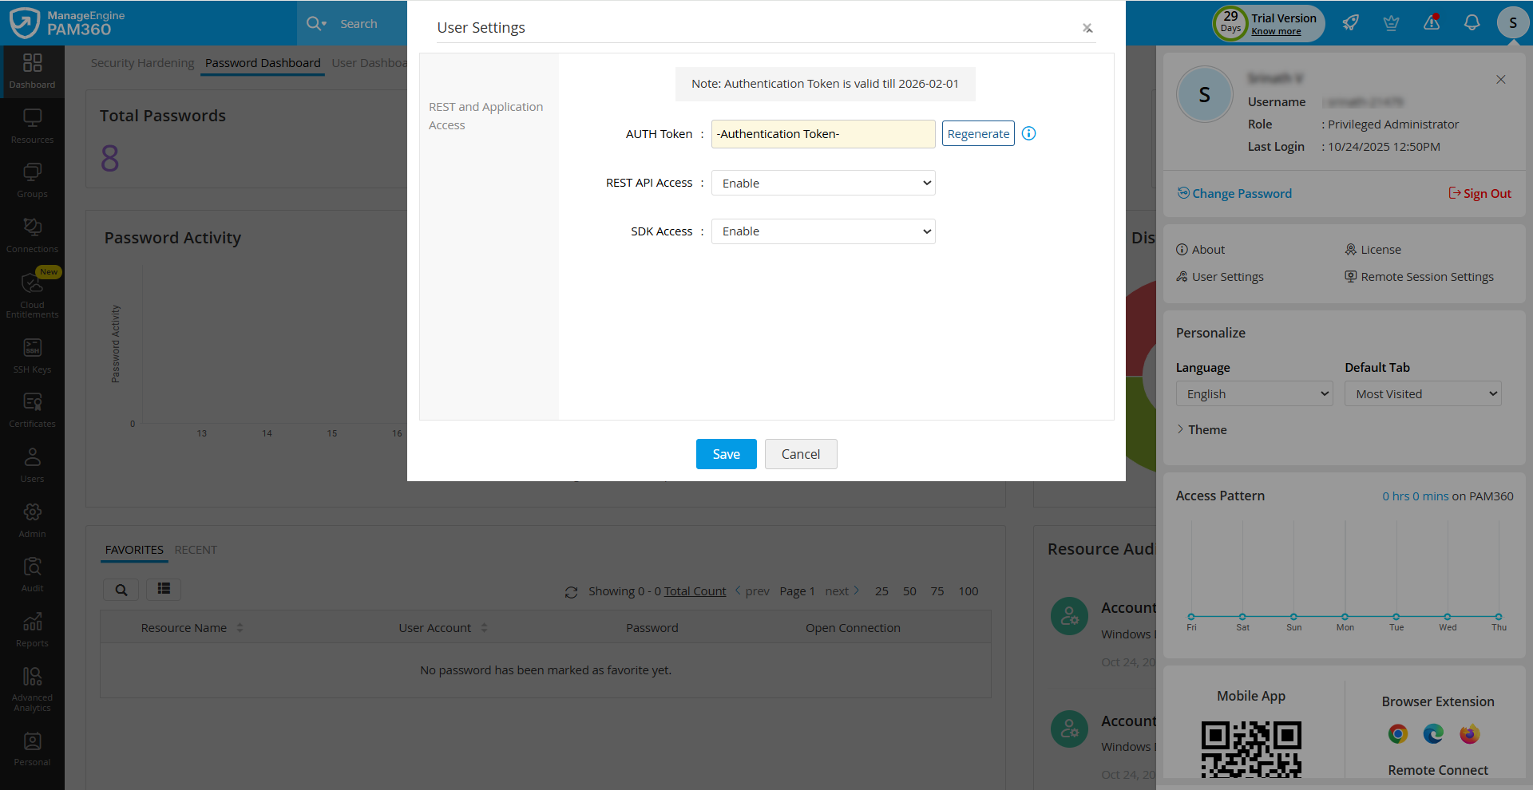The image size is (1533, 790).
Task: Open the Language dropdown
Action: tap(1254, 393)
